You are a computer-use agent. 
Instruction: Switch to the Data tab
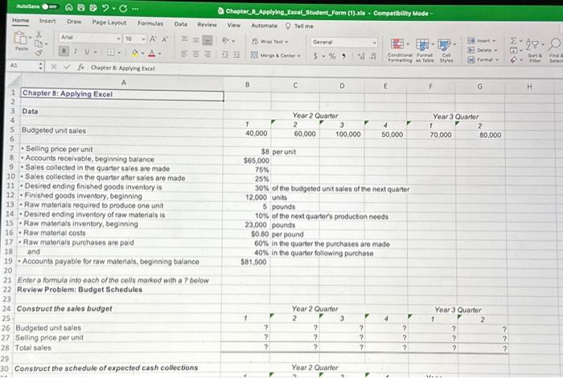(181, 24)
